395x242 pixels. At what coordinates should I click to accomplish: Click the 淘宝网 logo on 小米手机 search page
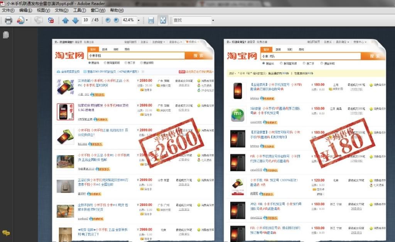tap(69, 55)
